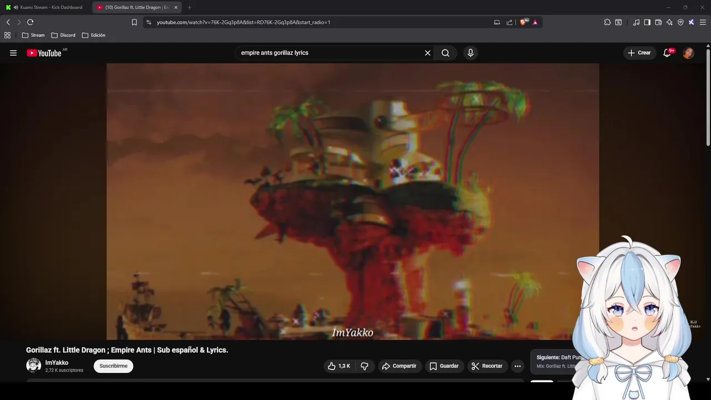Click the Crear button
Image resolution: width=711 pixels, height=400 pixels.
(x=639, y=53)
